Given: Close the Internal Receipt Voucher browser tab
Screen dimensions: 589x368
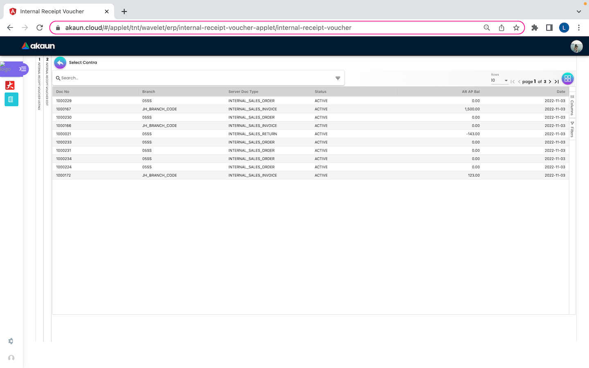Looking at the screenshot, I should pyautogui.click(x=107, y=11).
